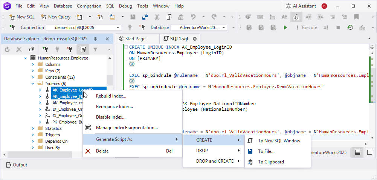377x180 pixels.
Task: Click the Open File folder icon
Action: pos(112,17)
